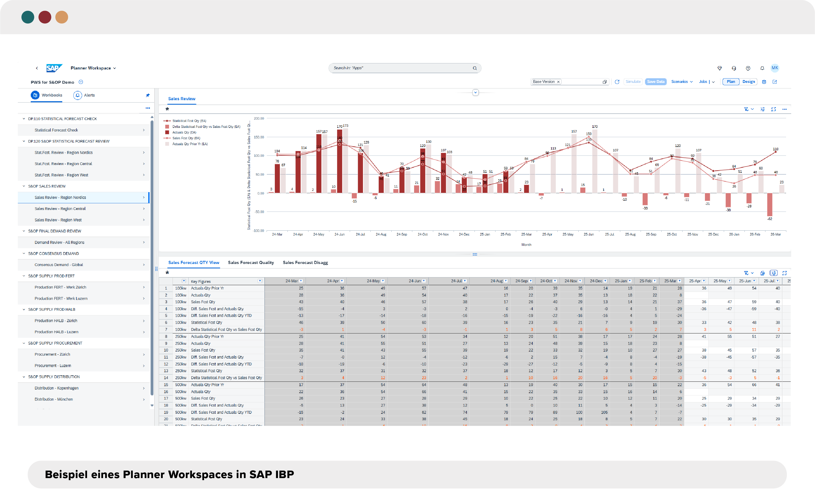Open settings via the gear icon
815x499 pixels.
(764, 82)
